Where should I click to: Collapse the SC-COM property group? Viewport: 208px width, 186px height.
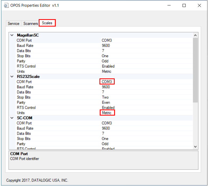12,118
